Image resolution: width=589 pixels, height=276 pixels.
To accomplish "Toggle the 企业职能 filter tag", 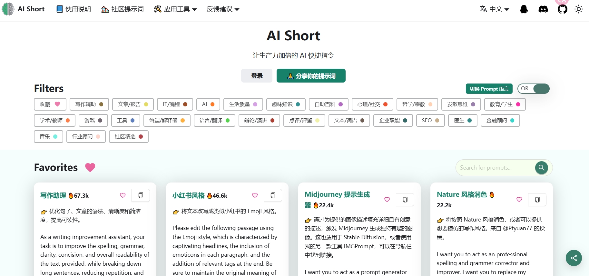I will (x=393, y=121).
